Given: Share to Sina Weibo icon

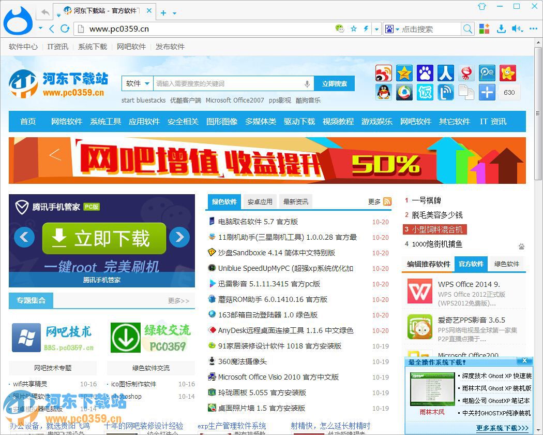Looking at the screenshot, I should [383, 73].
